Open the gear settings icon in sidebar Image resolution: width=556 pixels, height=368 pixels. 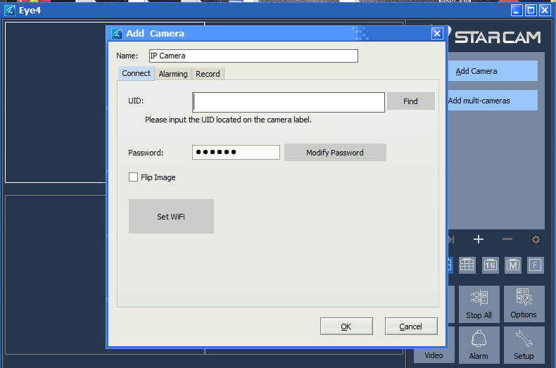click(x=536, y=240)
